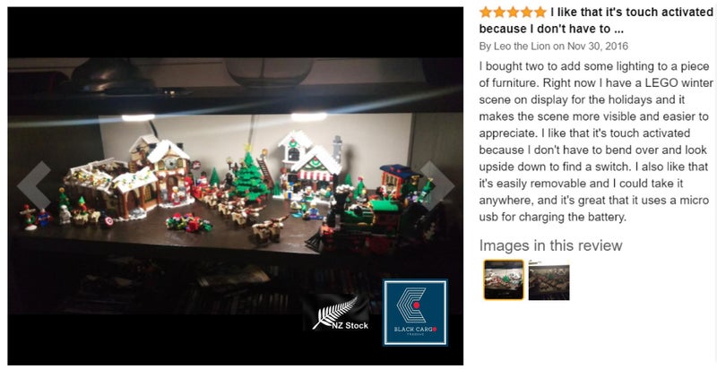Go to previous image with left chevron
The width and height of the screenshot is (717, 369).
(x=34, y=185)
